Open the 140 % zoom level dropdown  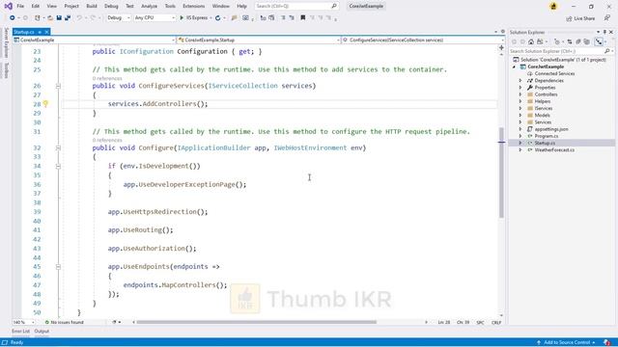pos(23,322)
